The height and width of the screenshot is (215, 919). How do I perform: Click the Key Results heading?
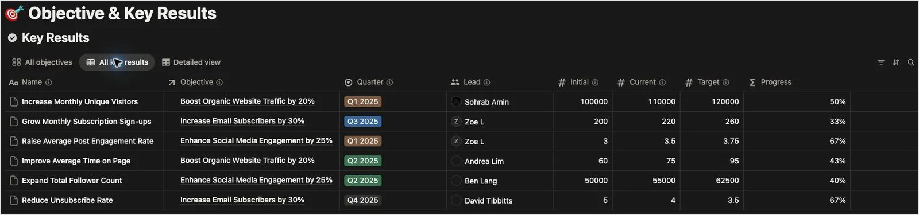point(55,38)
